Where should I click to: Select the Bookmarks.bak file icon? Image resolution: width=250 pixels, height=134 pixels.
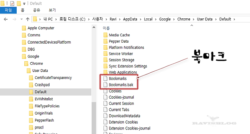point(106,85)
